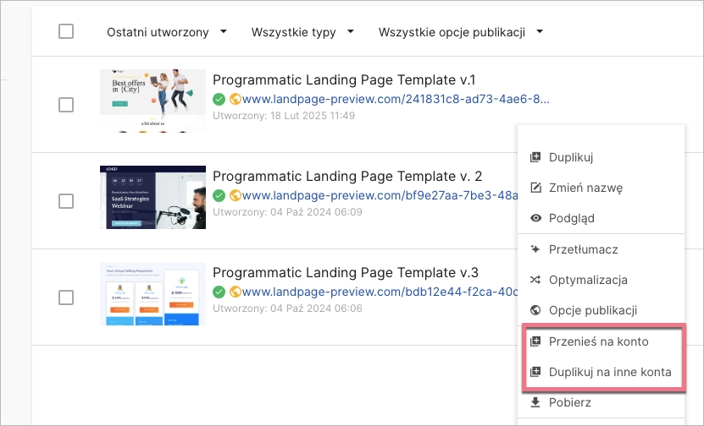This screenshot has height=426, width=704.
Task: Click the sparkle icon beside Przetłumacz
Action: coord(535,249)
